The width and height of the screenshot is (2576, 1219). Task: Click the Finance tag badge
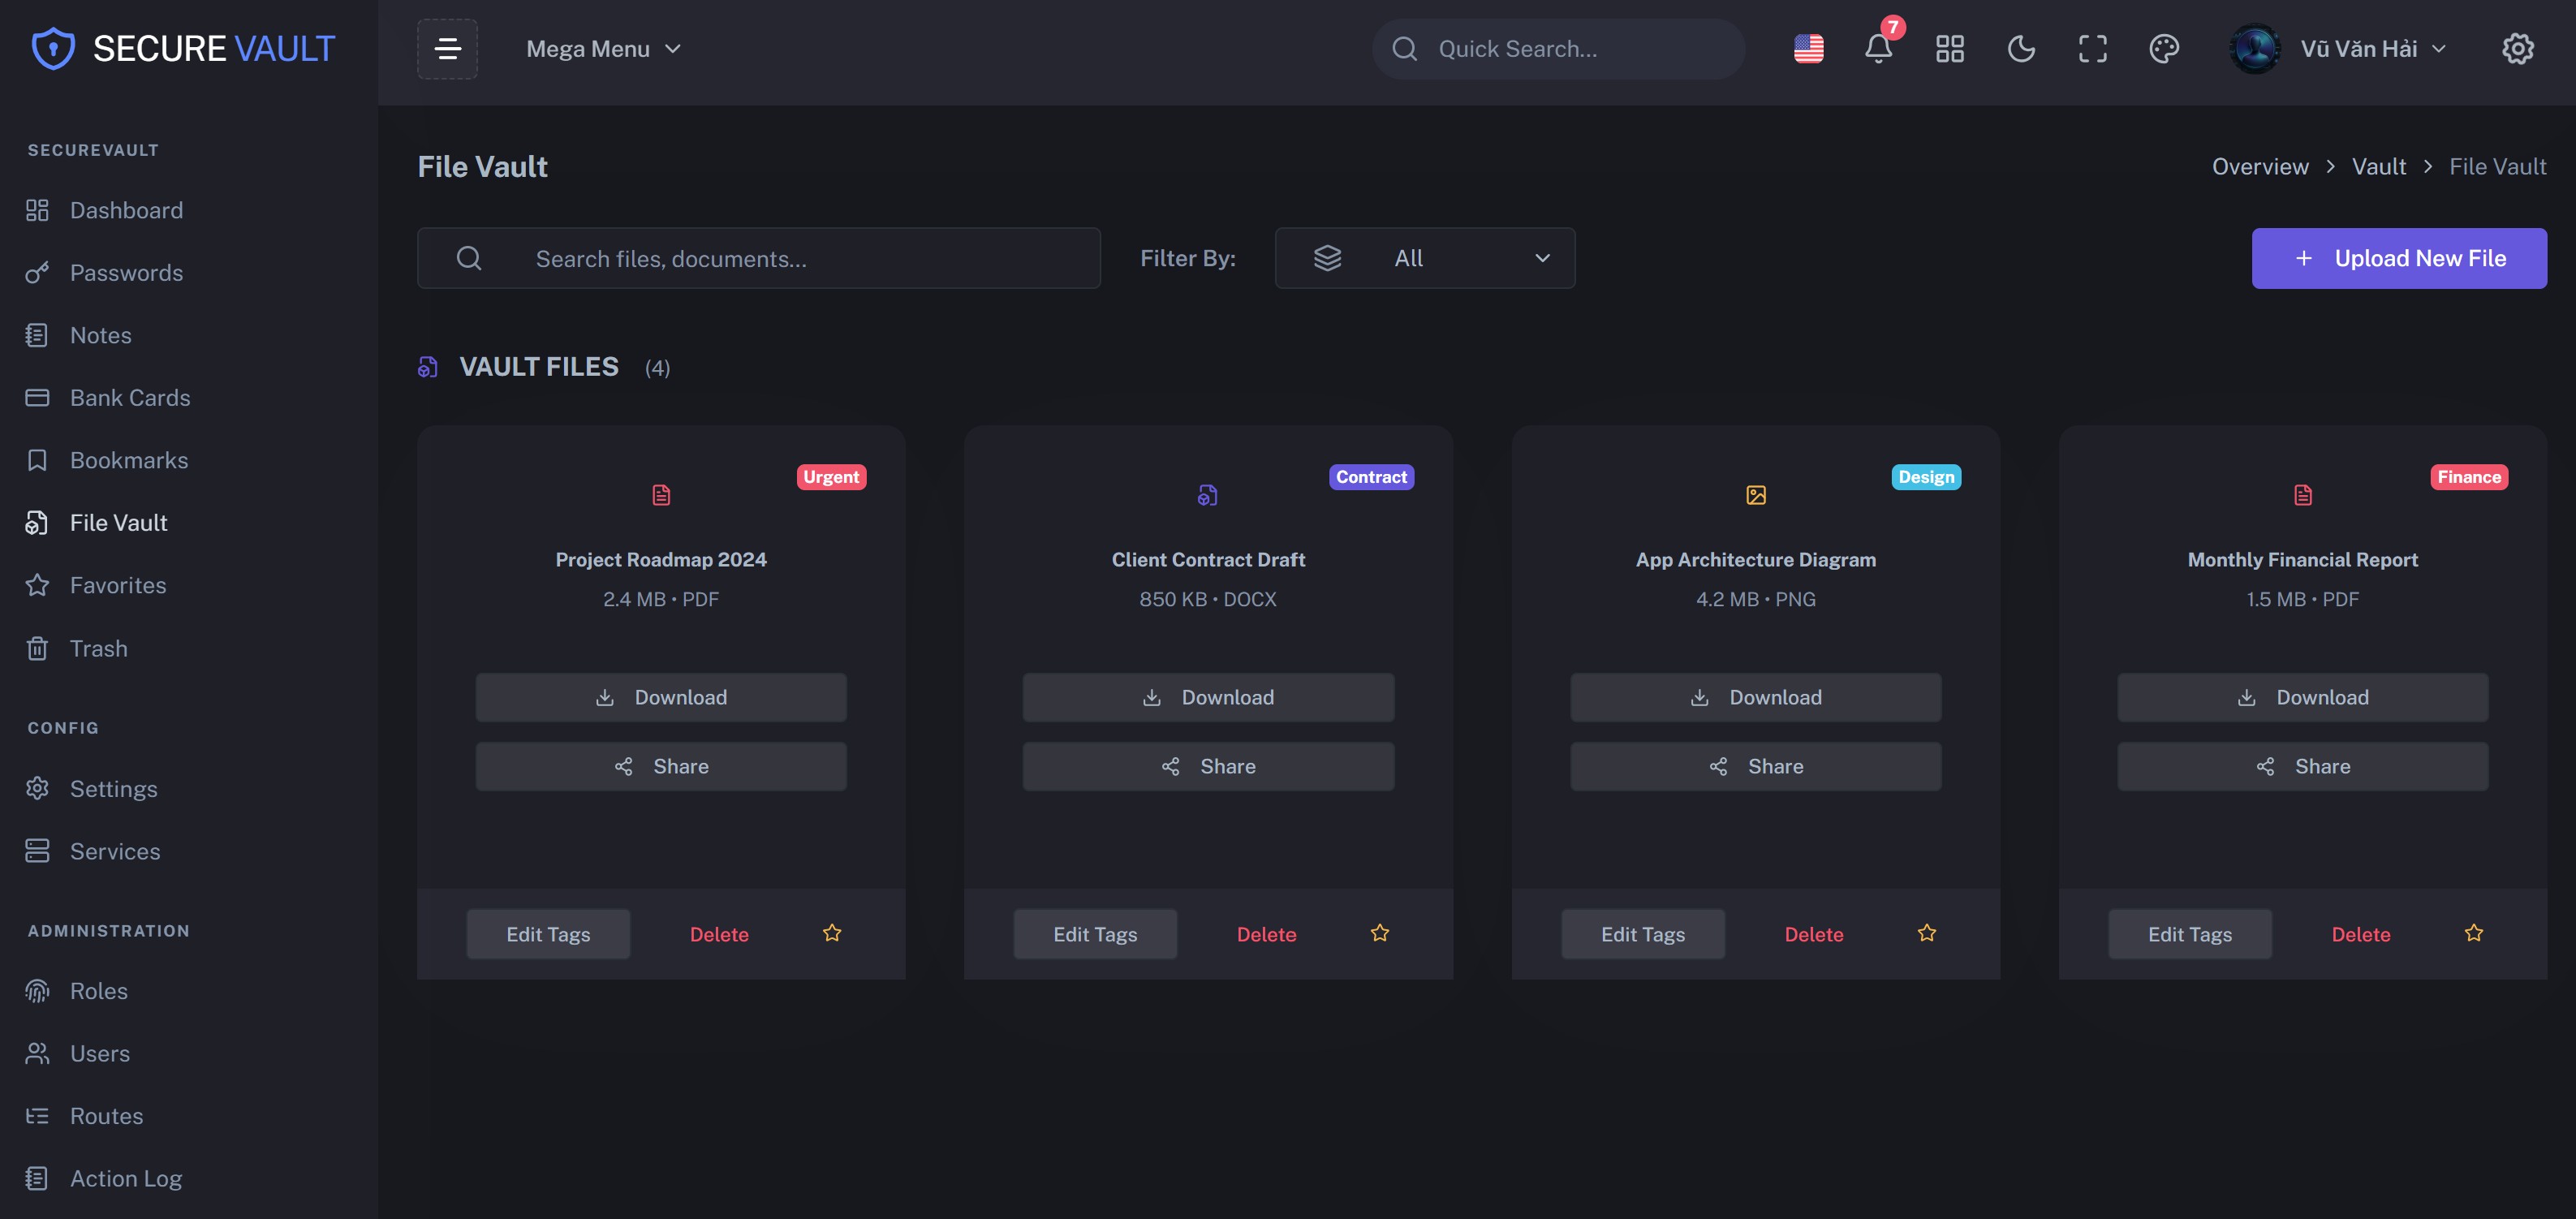(2468, 477)
